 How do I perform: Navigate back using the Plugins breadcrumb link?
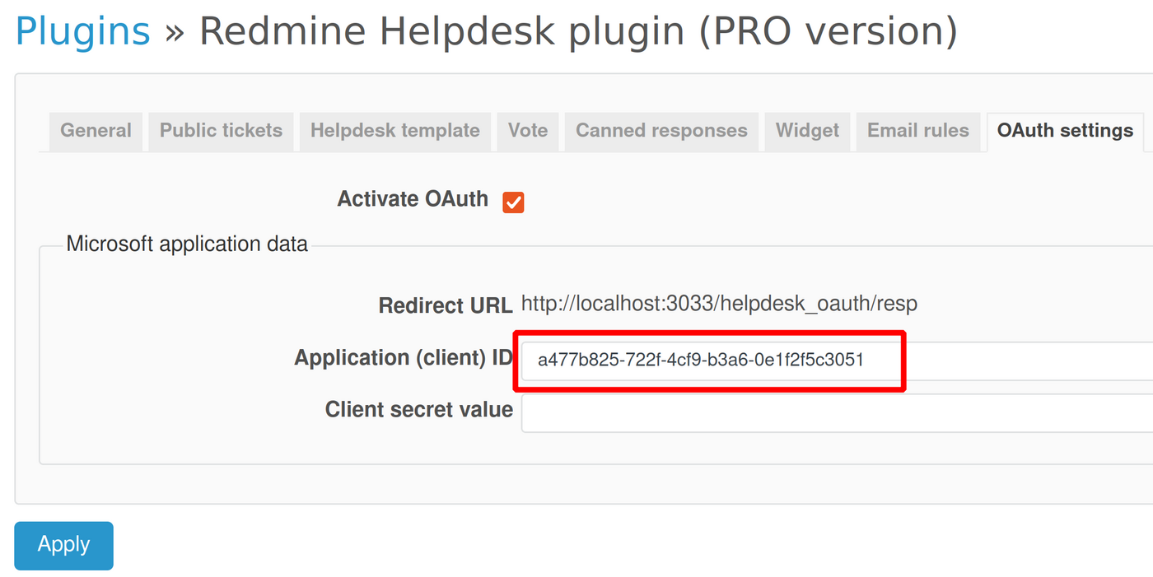(x=82, y=30)
